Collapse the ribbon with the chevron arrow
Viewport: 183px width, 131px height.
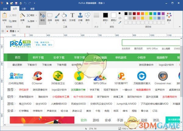pos(180,27)
